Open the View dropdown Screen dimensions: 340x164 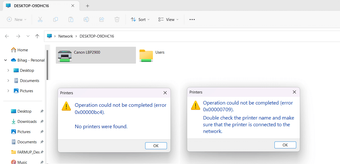[x=168, y=19]
